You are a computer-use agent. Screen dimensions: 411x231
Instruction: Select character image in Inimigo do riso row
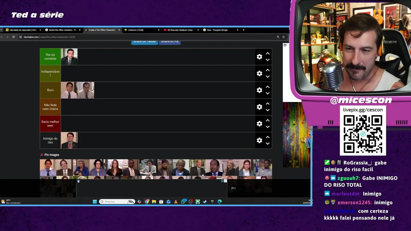tap(69, 141)
